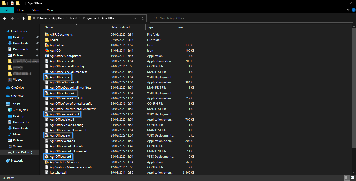The image size is (356, 181).
Task: Select pinned Downloads under Quick access
Action: (x=21, y=43)
